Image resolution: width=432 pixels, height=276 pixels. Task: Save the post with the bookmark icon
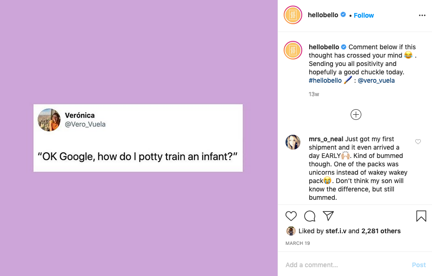(x=421, y=216)
